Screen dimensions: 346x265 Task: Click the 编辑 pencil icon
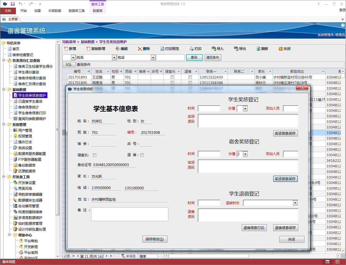click(x=118, y=49)
